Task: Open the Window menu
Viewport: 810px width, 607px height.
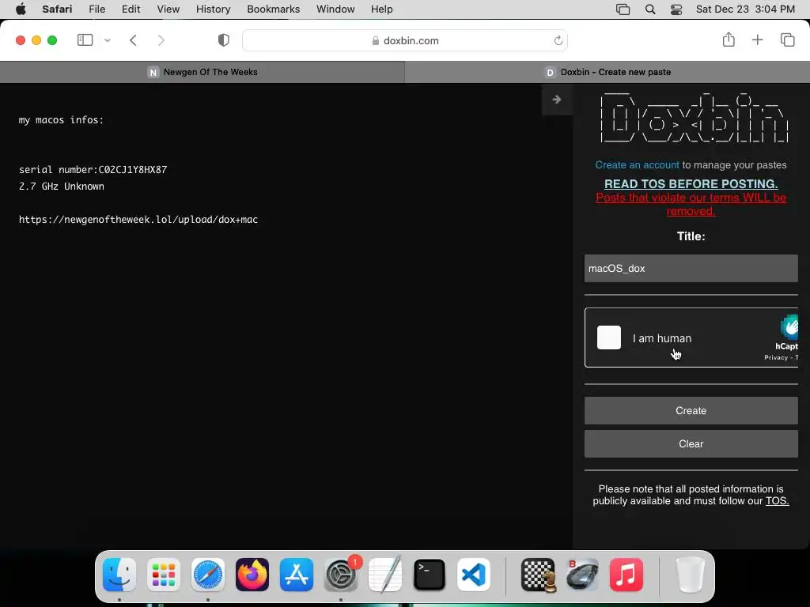Action: pos(335,9)
